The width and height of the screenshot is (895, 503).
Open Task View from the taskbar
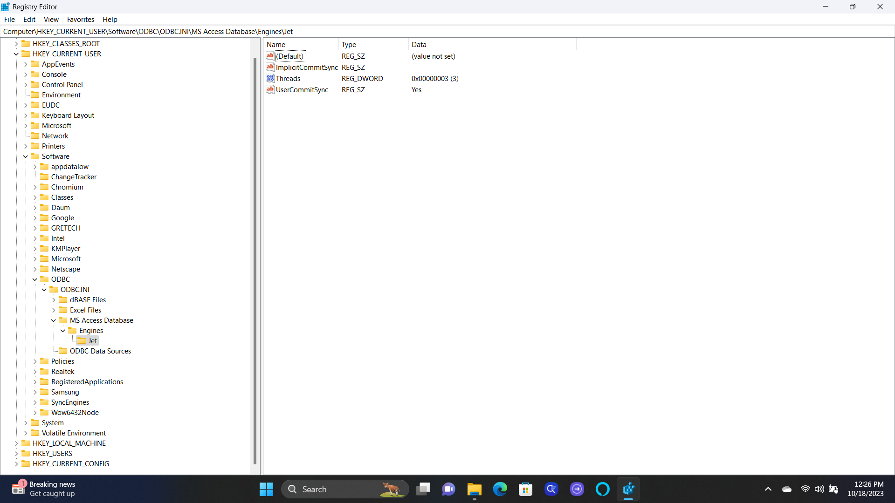click(423, 489)
